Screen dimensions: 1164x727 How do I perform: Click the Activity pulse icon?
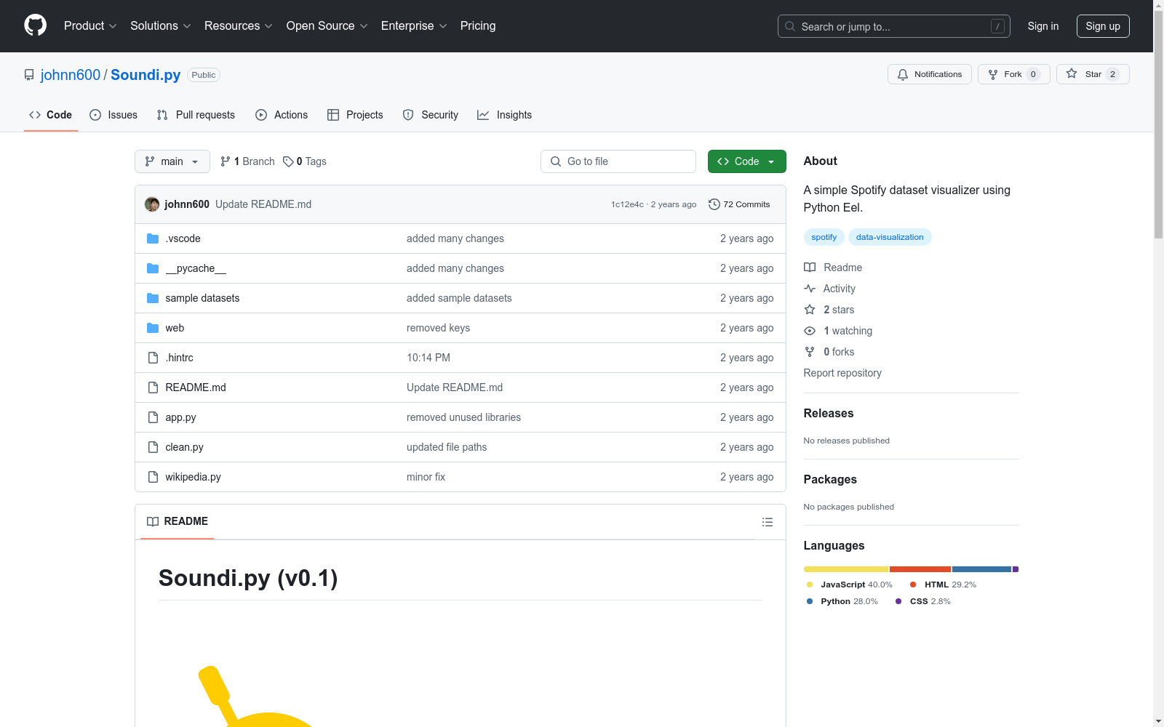pyautogui.click(x=810, y=289)
